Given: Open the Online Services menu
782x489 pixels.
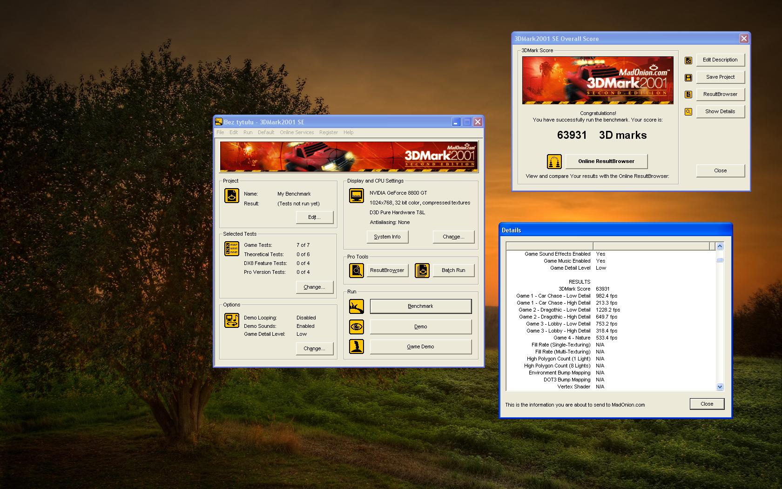Looking at the screenshot, I should pyautogui.click(x=297, y=132).
